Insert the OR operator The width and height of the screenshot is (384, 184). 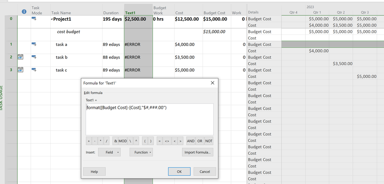tap(200, 141)
